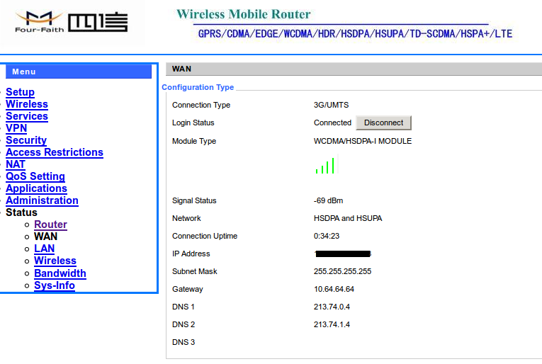The width and height of the screenshot is (542, 364).
Task: Click the Signal Status label
Action: point(194,200)
